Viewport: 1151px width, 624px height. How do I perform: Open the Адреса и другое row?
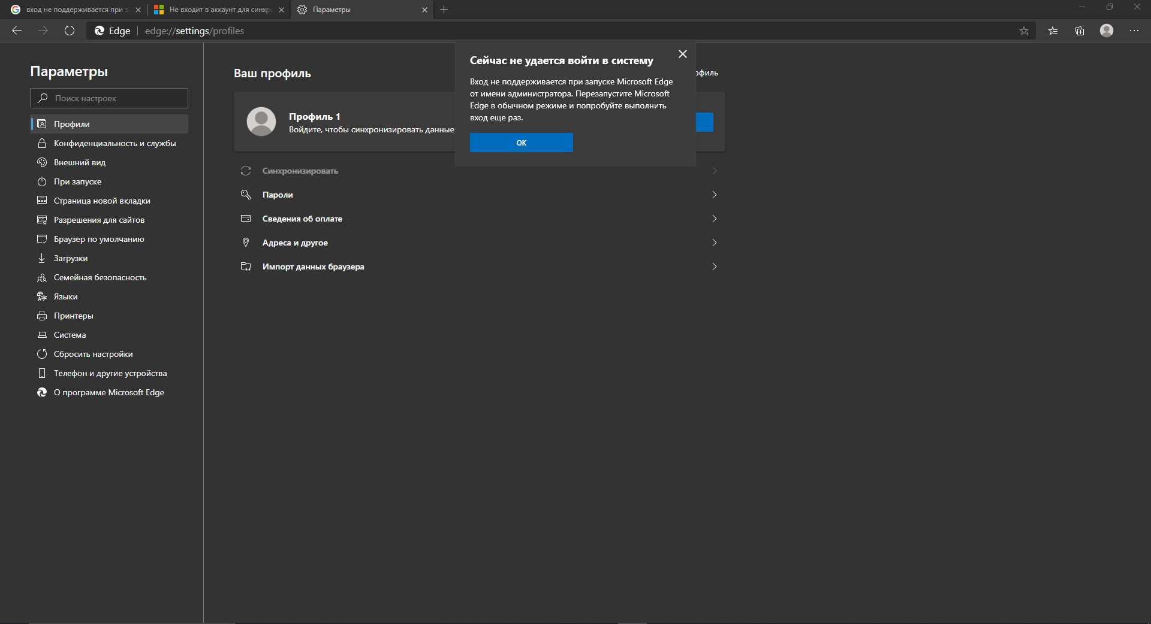point(480,243)
